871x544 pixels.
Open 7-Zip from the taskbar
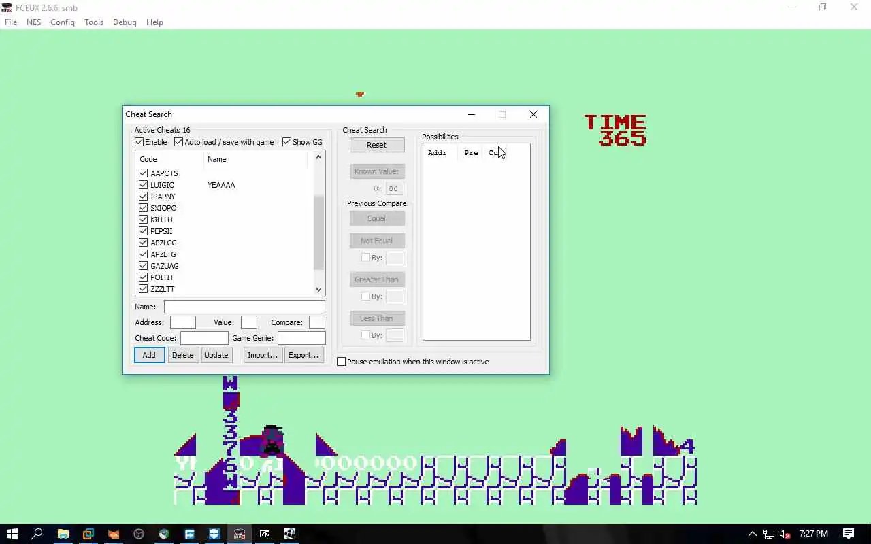[265, 534]
